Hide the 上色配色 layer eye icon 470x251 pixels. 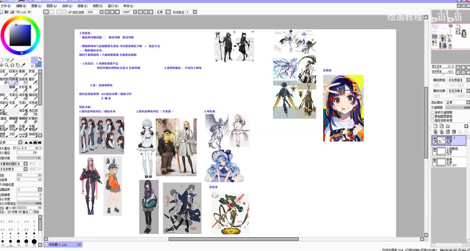tap(435, 149)
